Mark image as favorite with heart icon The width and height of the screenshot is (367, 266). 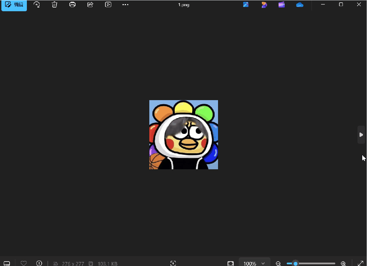[24, 263]
